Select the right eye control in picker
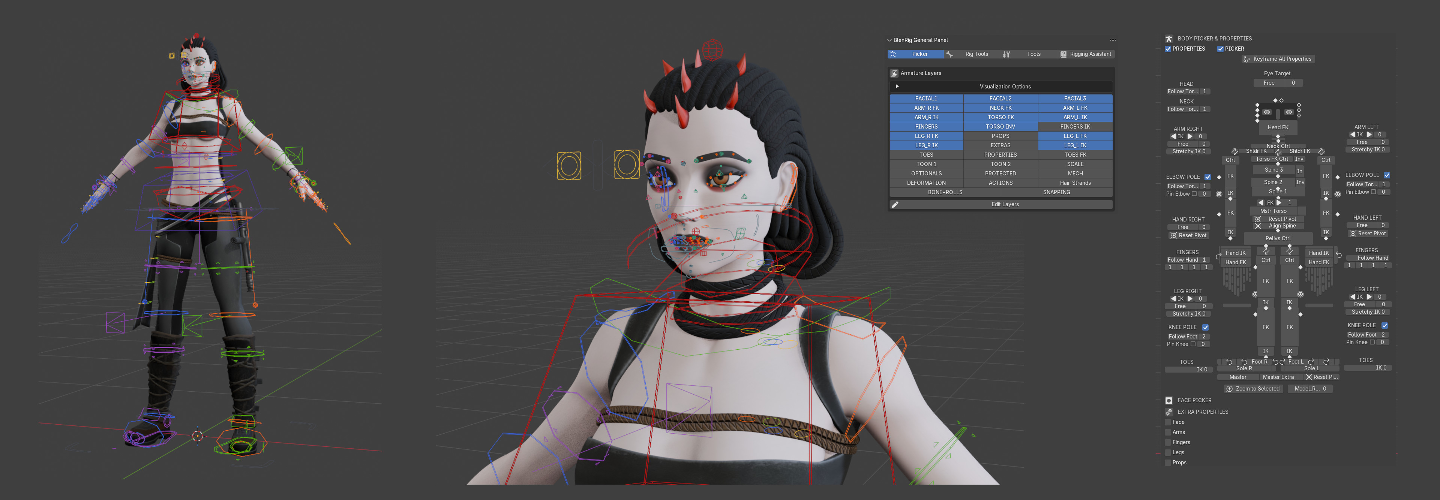Viewport: 1440px width, 500px height. click(x=1267, y=112)
